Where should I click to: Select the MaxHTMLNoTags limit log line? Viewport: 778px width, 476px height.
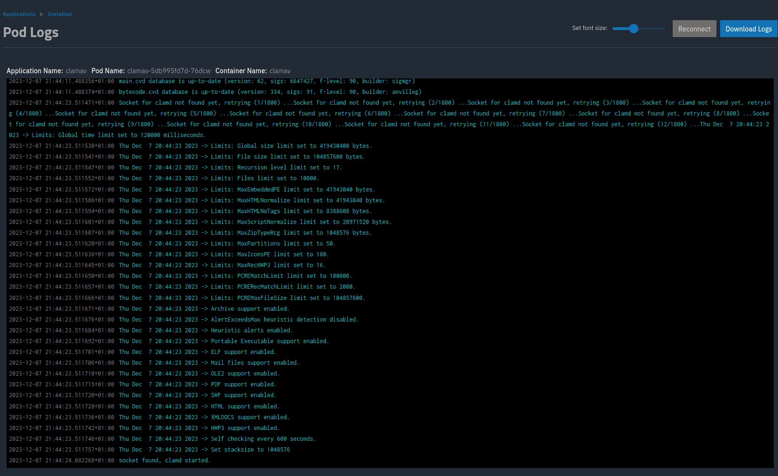click(x=190, y=211)
